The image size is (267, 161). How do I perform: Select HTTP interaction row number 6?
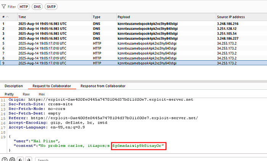tap(133, 48)
